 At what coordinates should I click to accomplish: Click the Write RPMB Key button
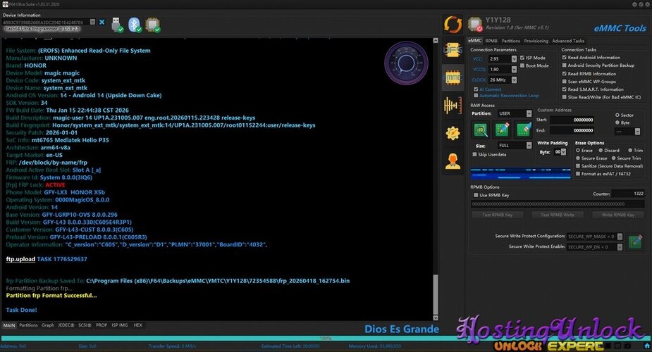coord(618,215)
